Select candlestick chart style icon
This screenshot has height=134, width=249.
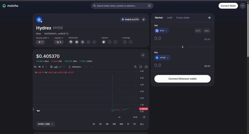click(52, 67)
